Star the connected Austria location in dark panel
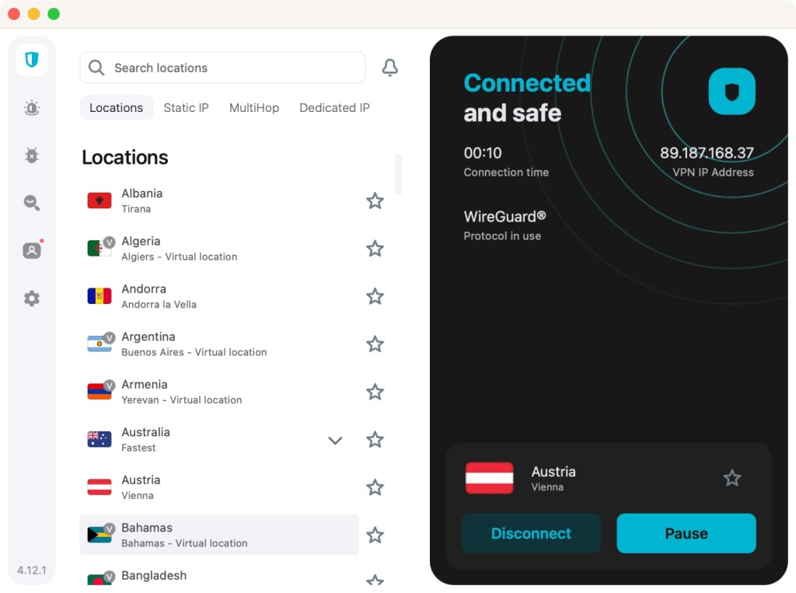 pos(731,478)
